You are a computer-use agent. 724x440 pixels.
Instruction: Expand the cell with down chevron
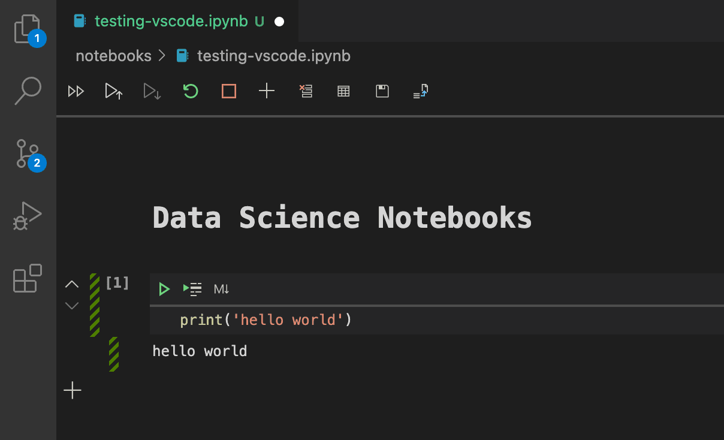point(71,305)
